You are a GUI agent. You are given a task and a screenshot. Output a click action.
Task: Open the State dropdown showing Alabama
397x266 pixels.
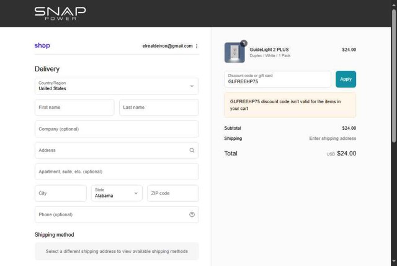117,193
